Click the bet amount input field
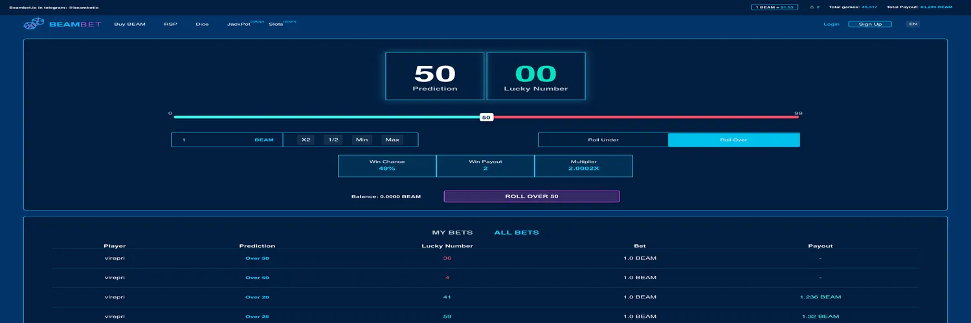The width and height of the screenshot is (971, 323). (227, 140)
